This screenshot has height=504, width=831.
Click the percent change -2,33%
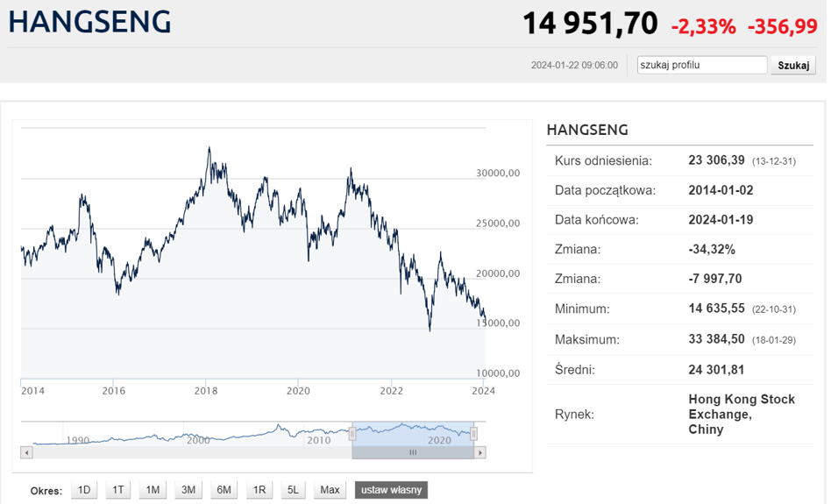704,26
